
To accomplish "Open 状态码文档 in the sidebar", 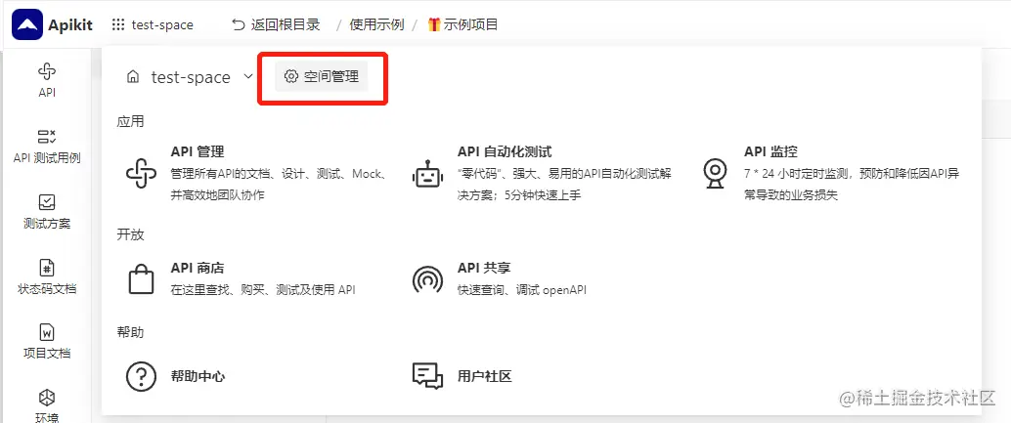I will point(46,276).
